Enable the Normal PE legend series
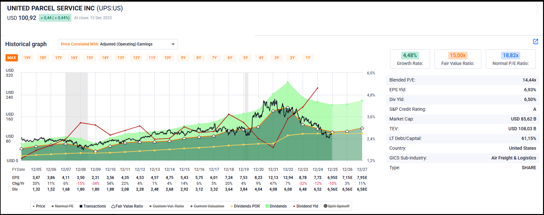 (62, 206)
